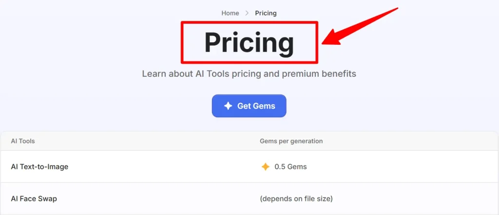Select the Pricing breadcrumb item
Screen dimensions: 499x215
266,13
